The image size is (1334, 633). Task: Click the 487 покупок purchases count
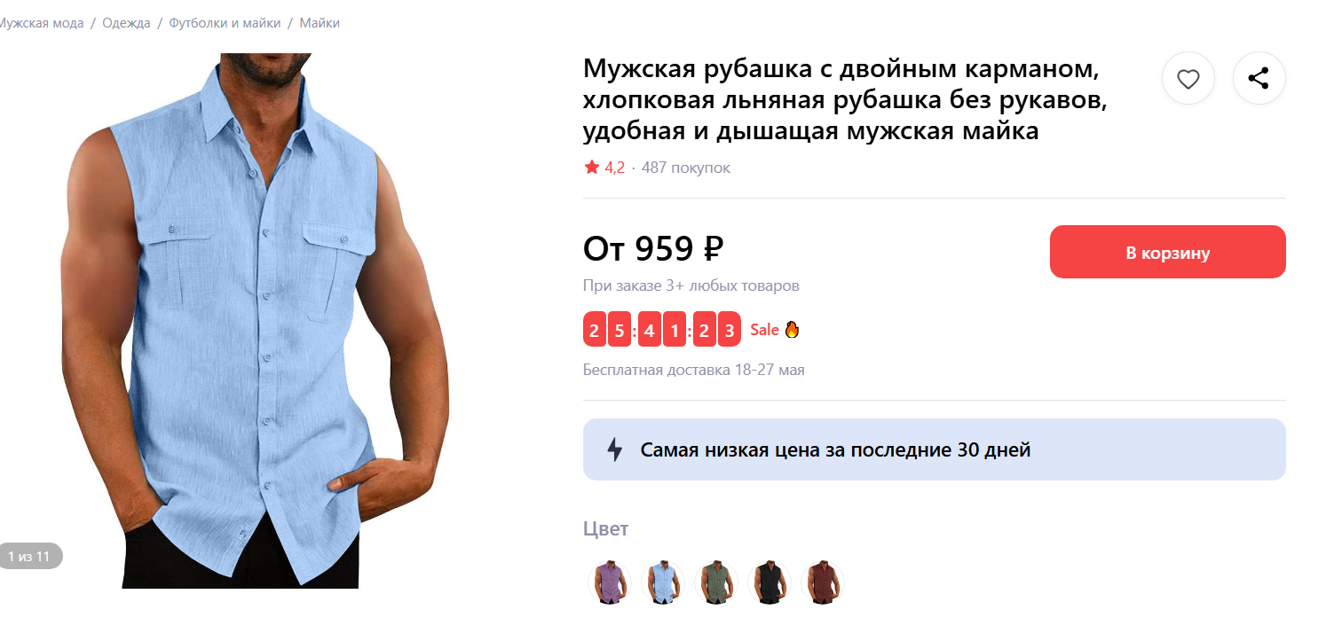coord(686,168)
